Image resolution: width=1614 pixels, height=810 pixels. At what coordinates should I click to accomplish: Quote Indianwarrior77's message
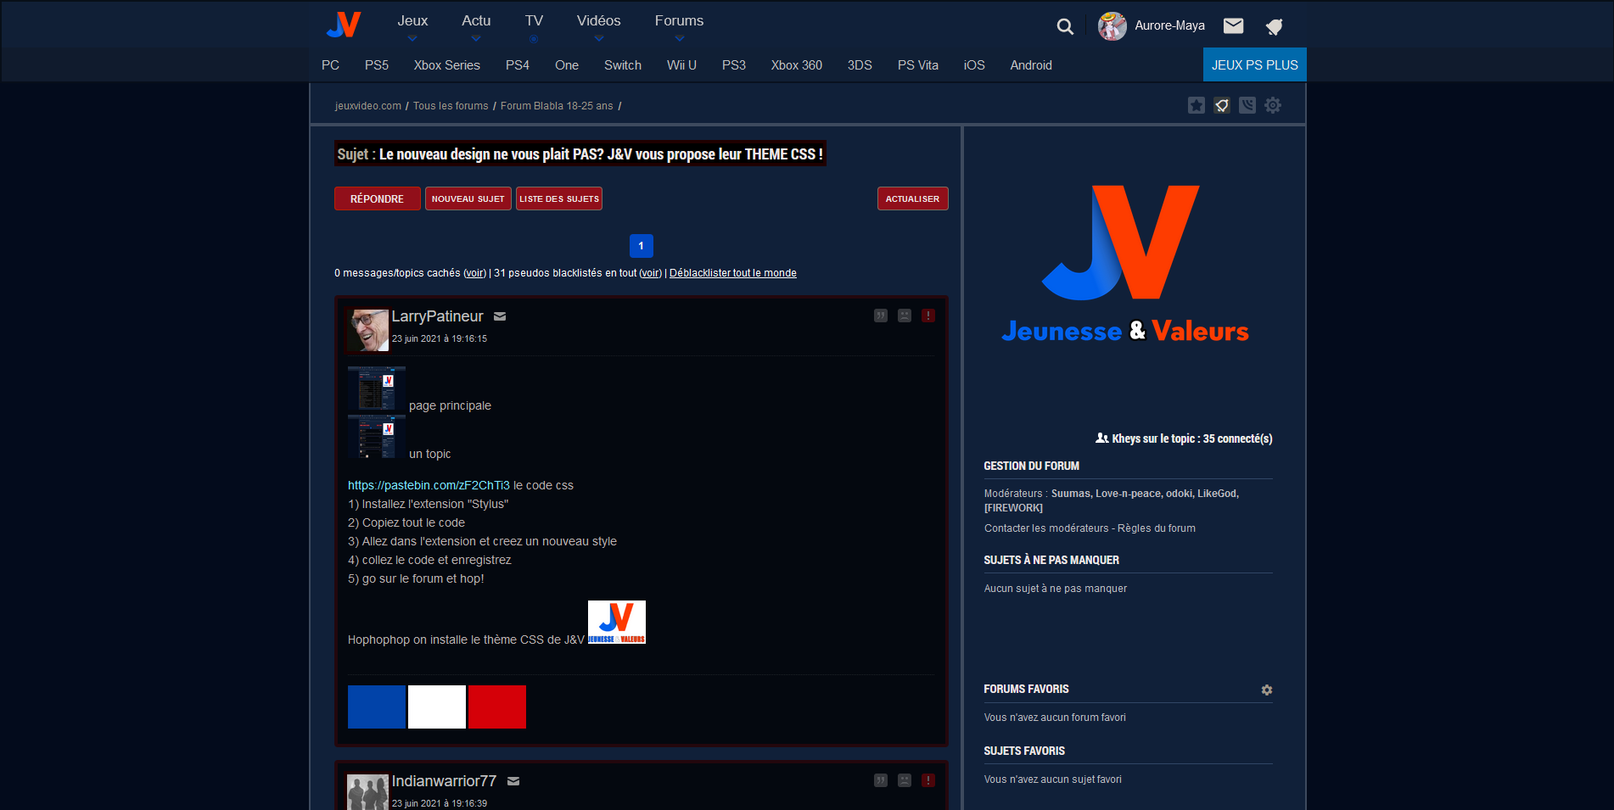[x=881, y=780]
